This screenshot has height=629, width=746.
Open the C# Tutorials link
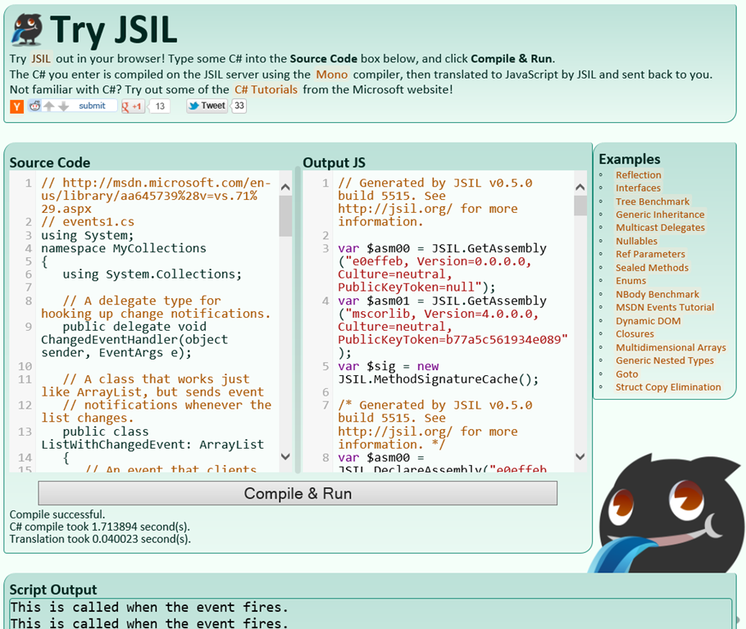click(x=266, y=89)
